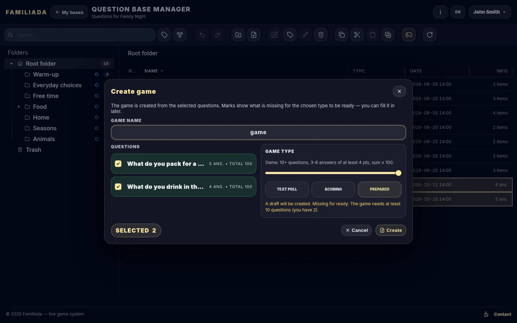Click the clipboard paste icon
517x323 pixels.
[373, 35]
